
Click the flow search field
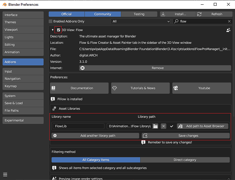click(x=203, y=21)
